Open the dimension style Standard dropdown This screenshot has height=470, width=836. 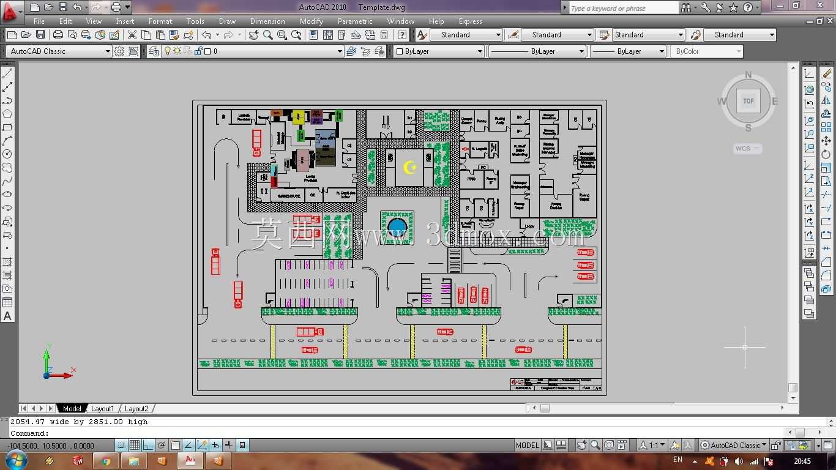[x=558, y=35]
